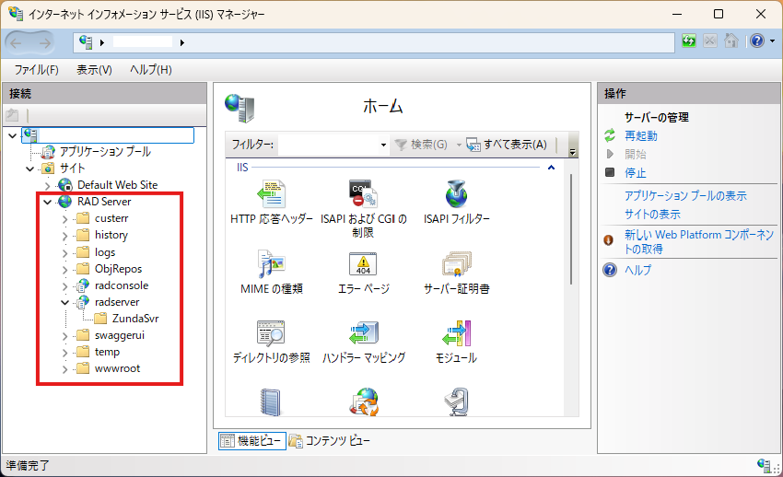This screenshot has width=783, height=477.
Task: Click the 停止 action link
Action: click(x=636, y=172)
